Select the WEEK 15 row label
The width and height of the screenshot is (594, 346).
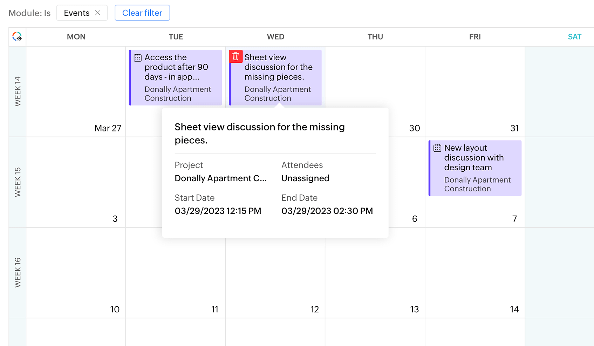point(18,182)
